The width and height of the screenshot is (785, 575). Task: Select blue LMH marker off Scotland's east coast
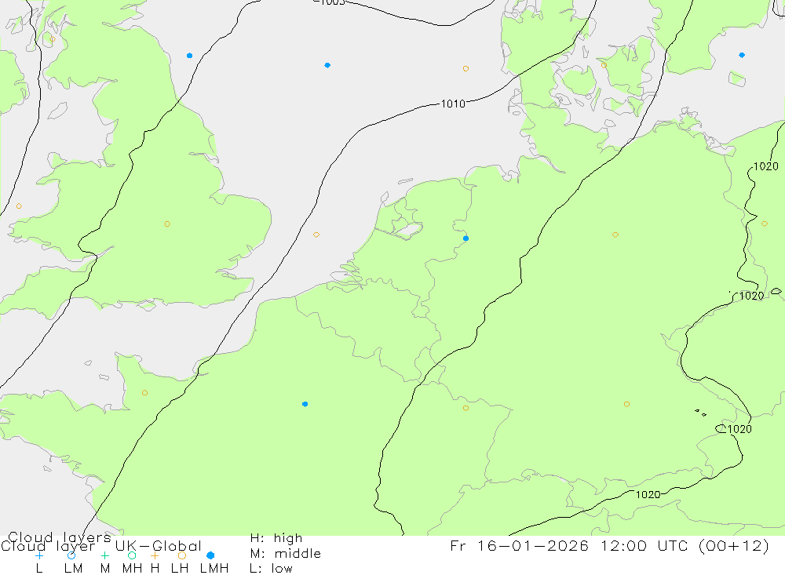point(189,56)
